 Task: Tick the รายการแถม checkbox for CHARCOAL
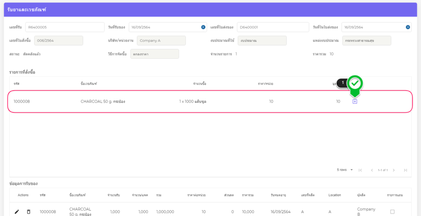392,211
